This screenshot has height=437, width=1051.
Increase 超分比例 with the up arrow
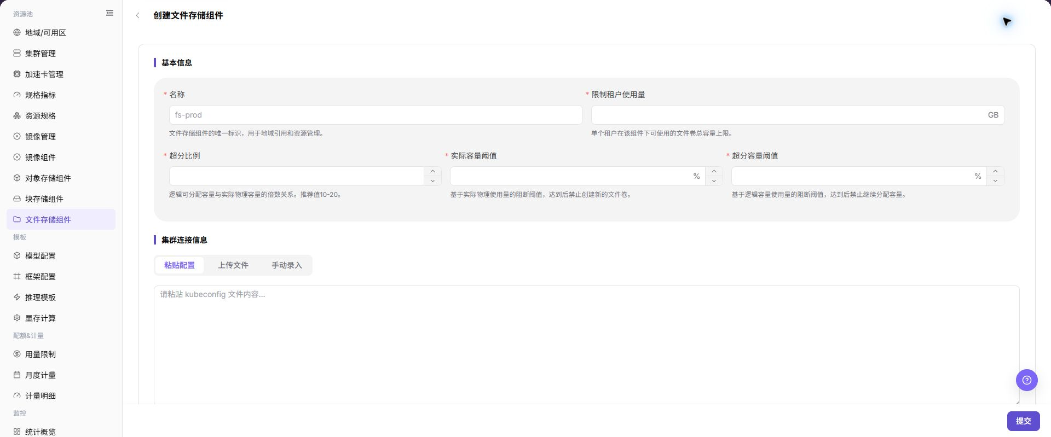click(432, 171)
